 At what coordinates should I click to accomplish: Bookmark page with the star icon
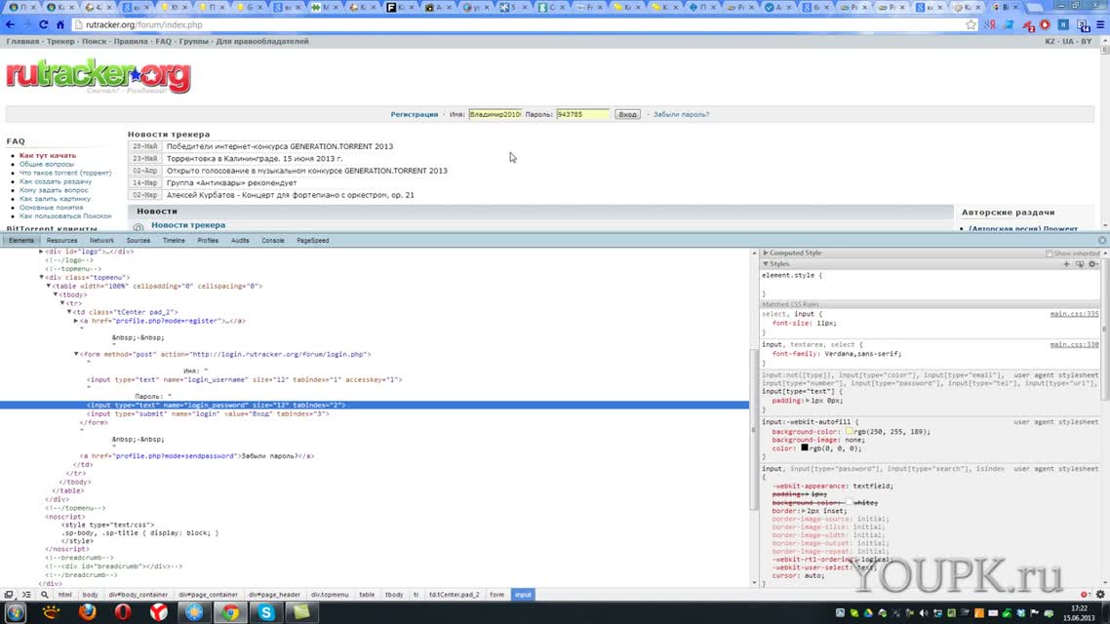click(x=971, y=24)
